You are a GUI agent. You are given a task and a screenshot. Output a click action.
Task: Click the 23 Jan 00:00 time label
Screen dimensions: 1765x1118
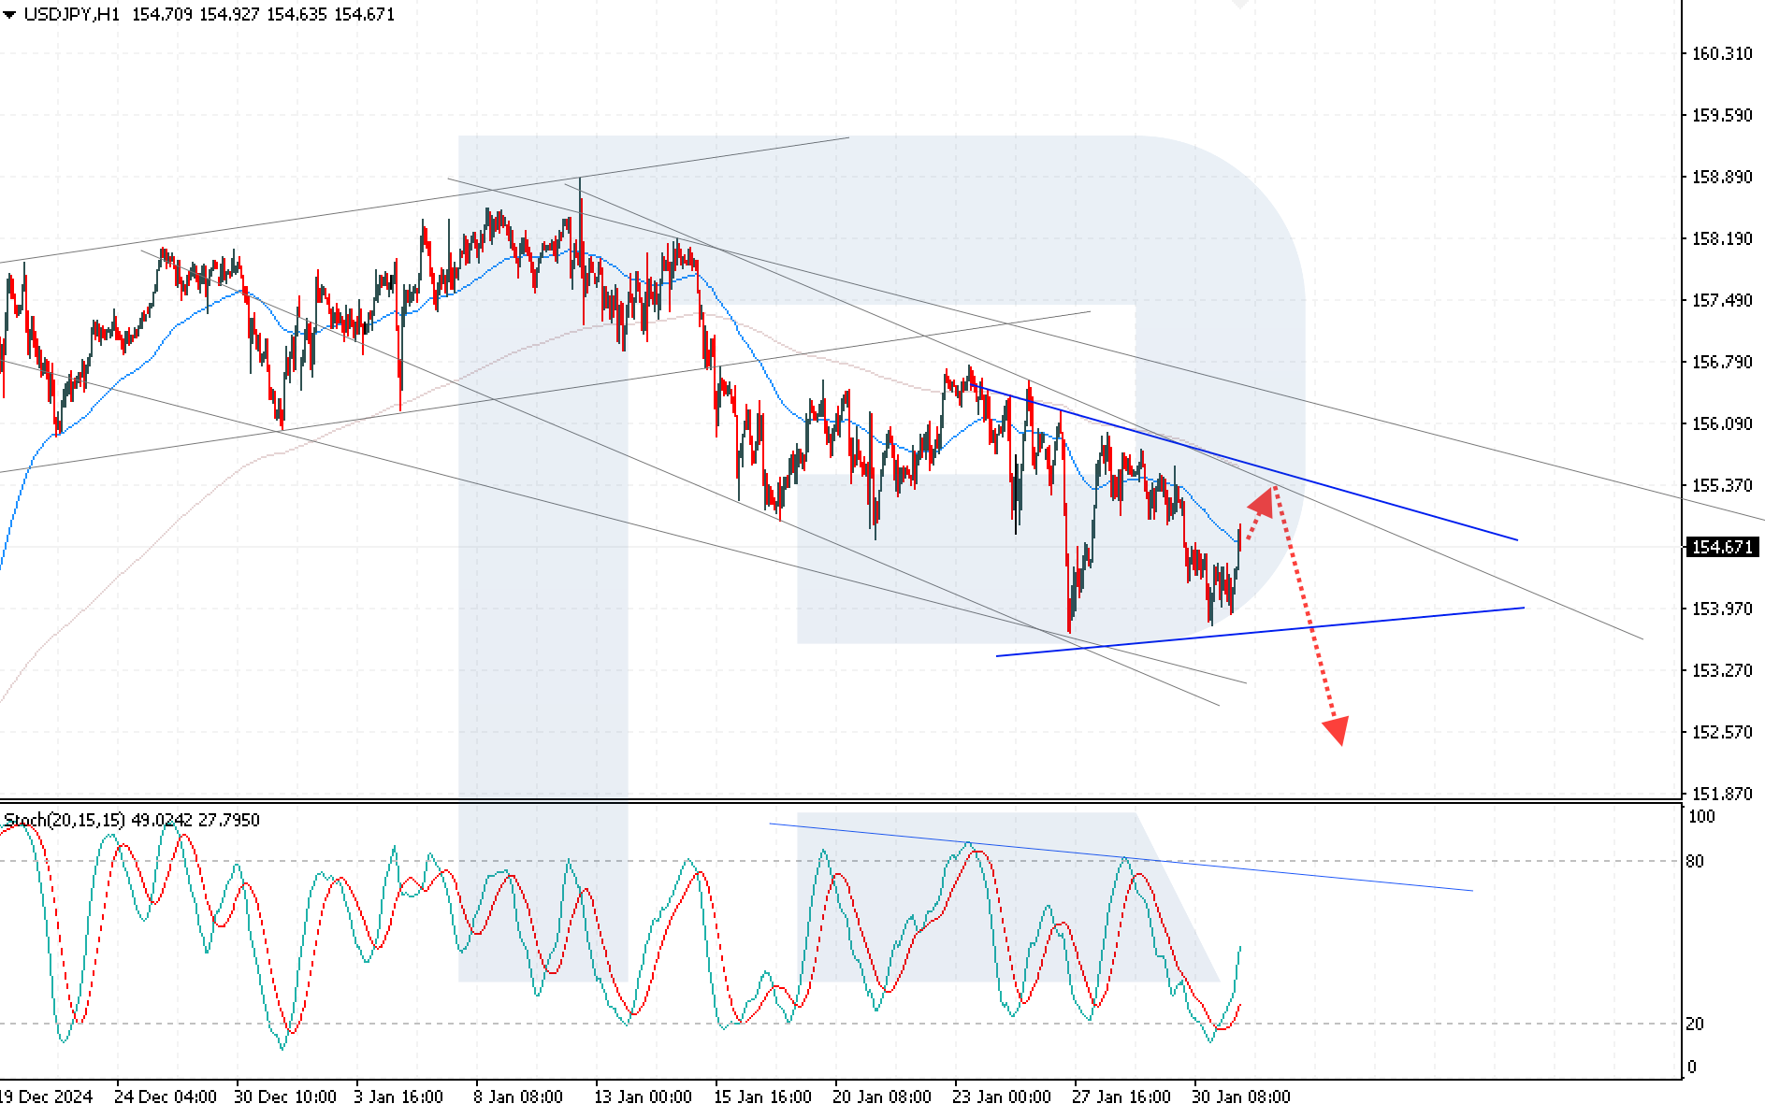click(x=1002, y=1096)
